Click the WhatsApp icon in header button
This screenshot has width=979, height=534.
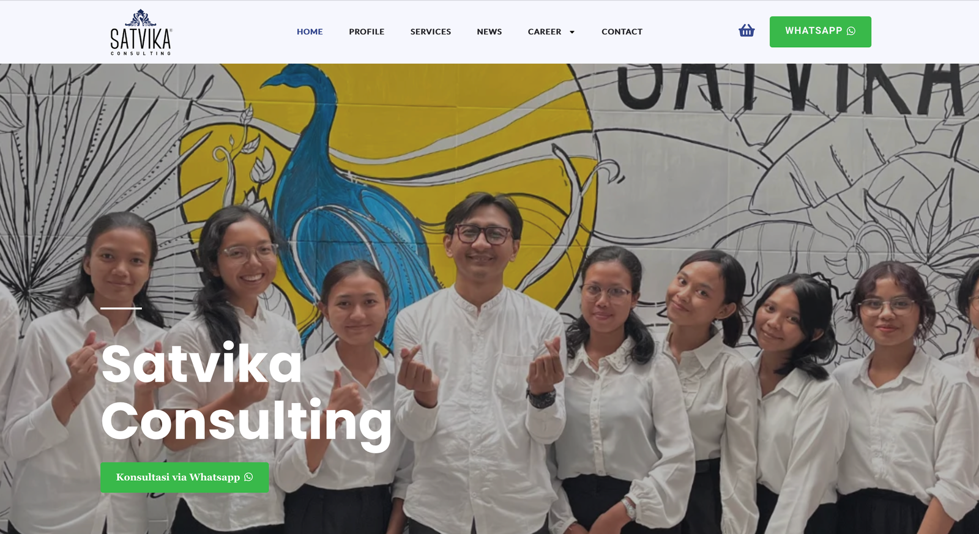point(851,31)
